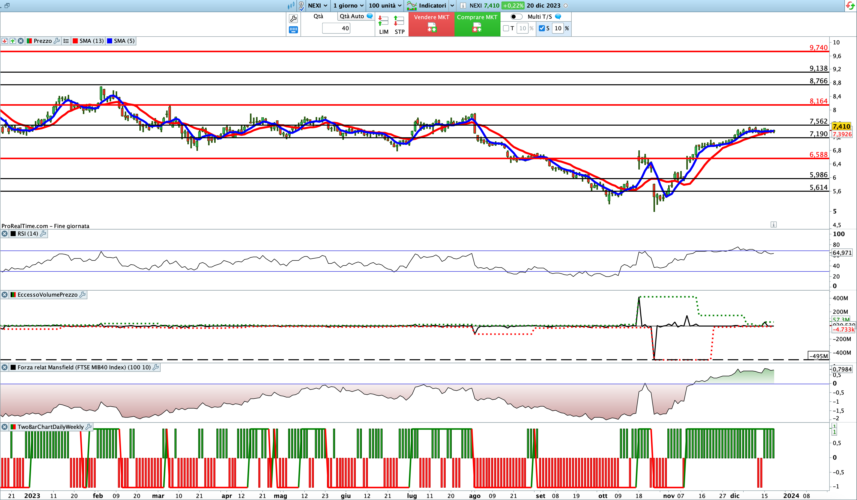Click the restore window icon
Screen dimensions: 857x500
[x=7, y=6]
